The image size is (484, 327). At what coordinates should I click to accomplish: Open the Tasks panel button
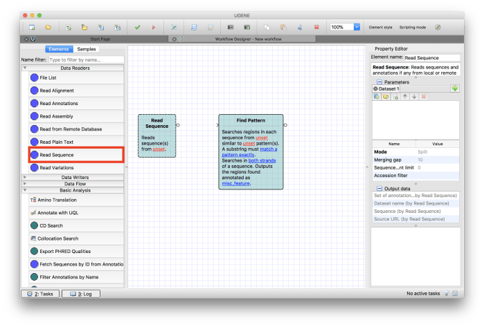[x=39, y=294]
